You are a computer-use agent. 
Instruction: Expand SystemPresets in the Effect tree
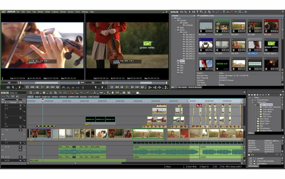coord(252,100)
